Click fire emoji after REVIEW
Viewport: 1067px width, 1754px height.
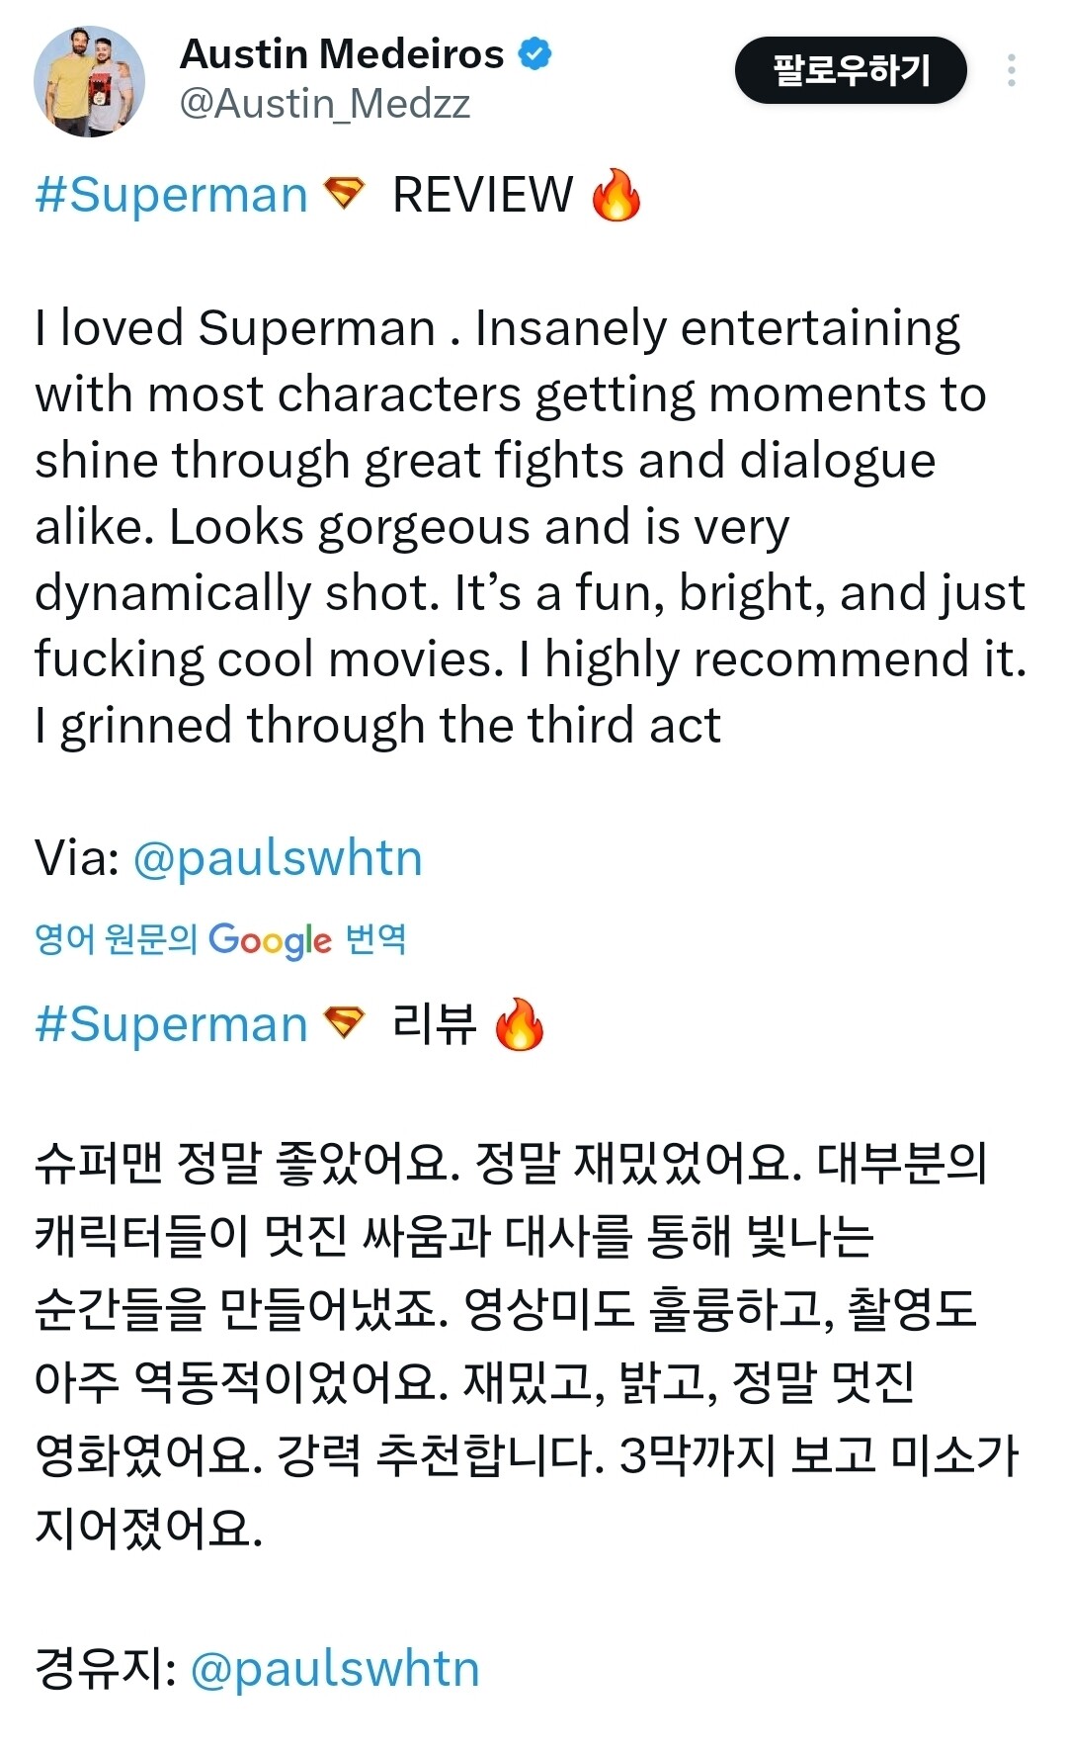tap(616, 195)
